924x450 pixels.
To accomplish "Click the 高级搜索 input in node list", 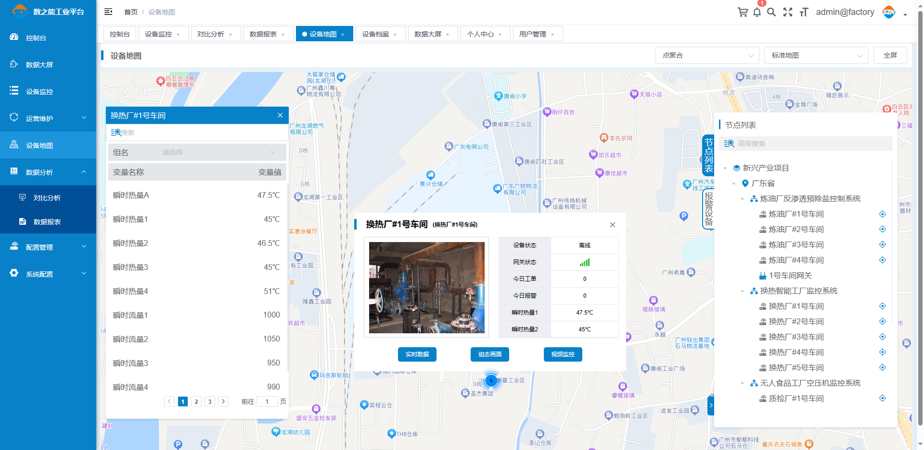I will coord(813,144).
